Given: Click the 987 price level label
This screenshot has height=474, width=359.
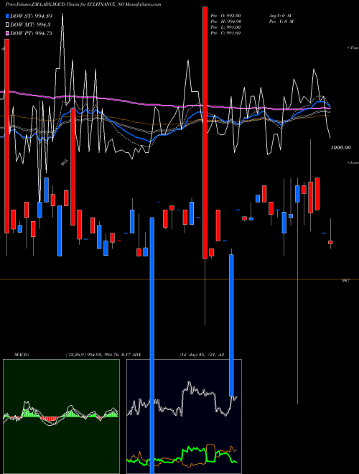Looking at the screenshot, I should 345,281.
